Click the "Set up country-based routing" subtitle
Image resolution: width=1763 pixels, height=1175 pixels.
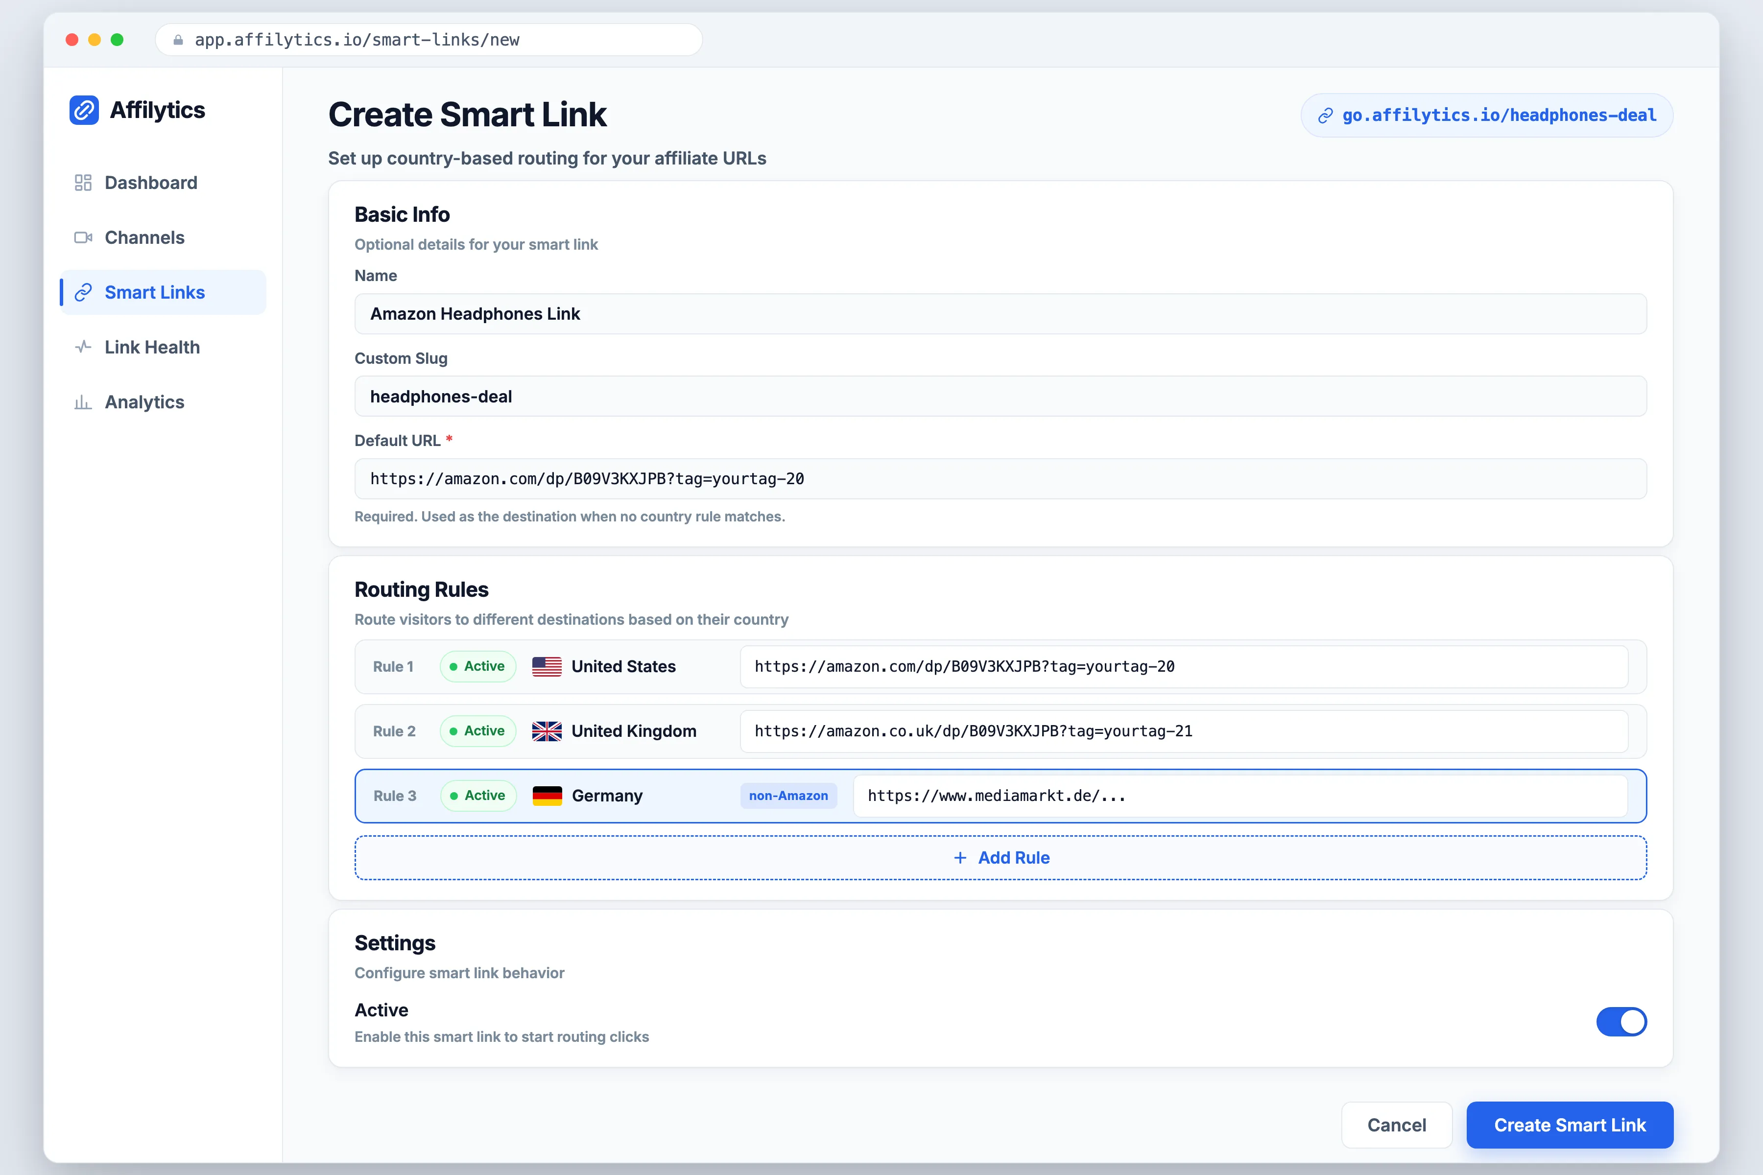pos(547,159)
